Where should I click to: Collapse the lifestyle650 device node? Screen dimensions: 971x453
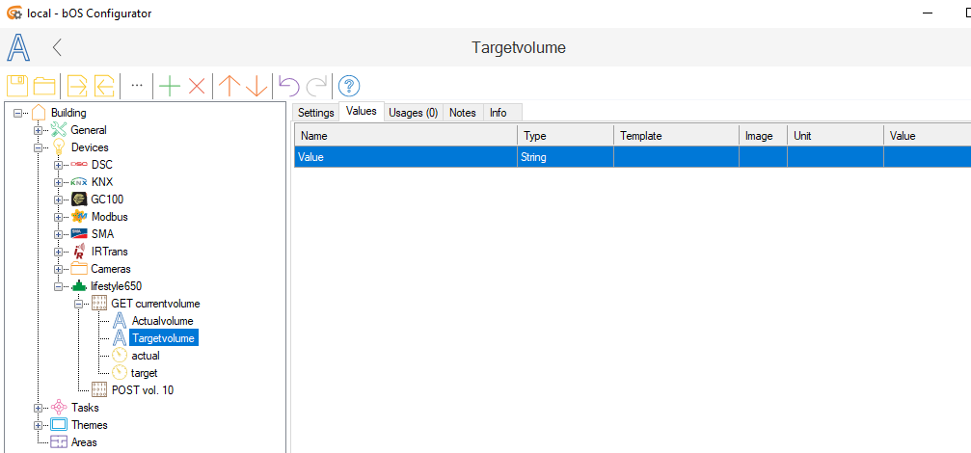coord(59,286)
